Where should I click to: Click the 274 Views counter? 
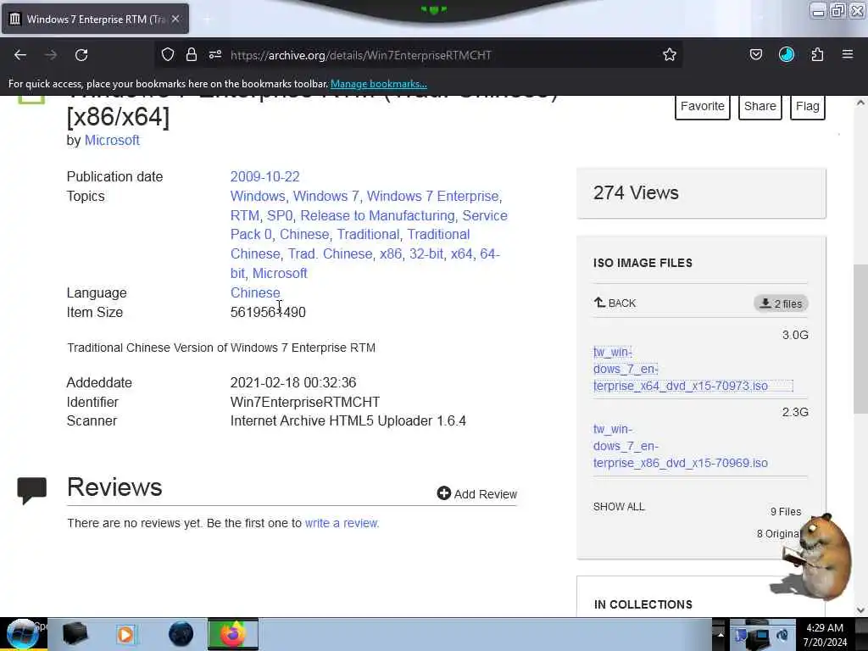[636, 192]
